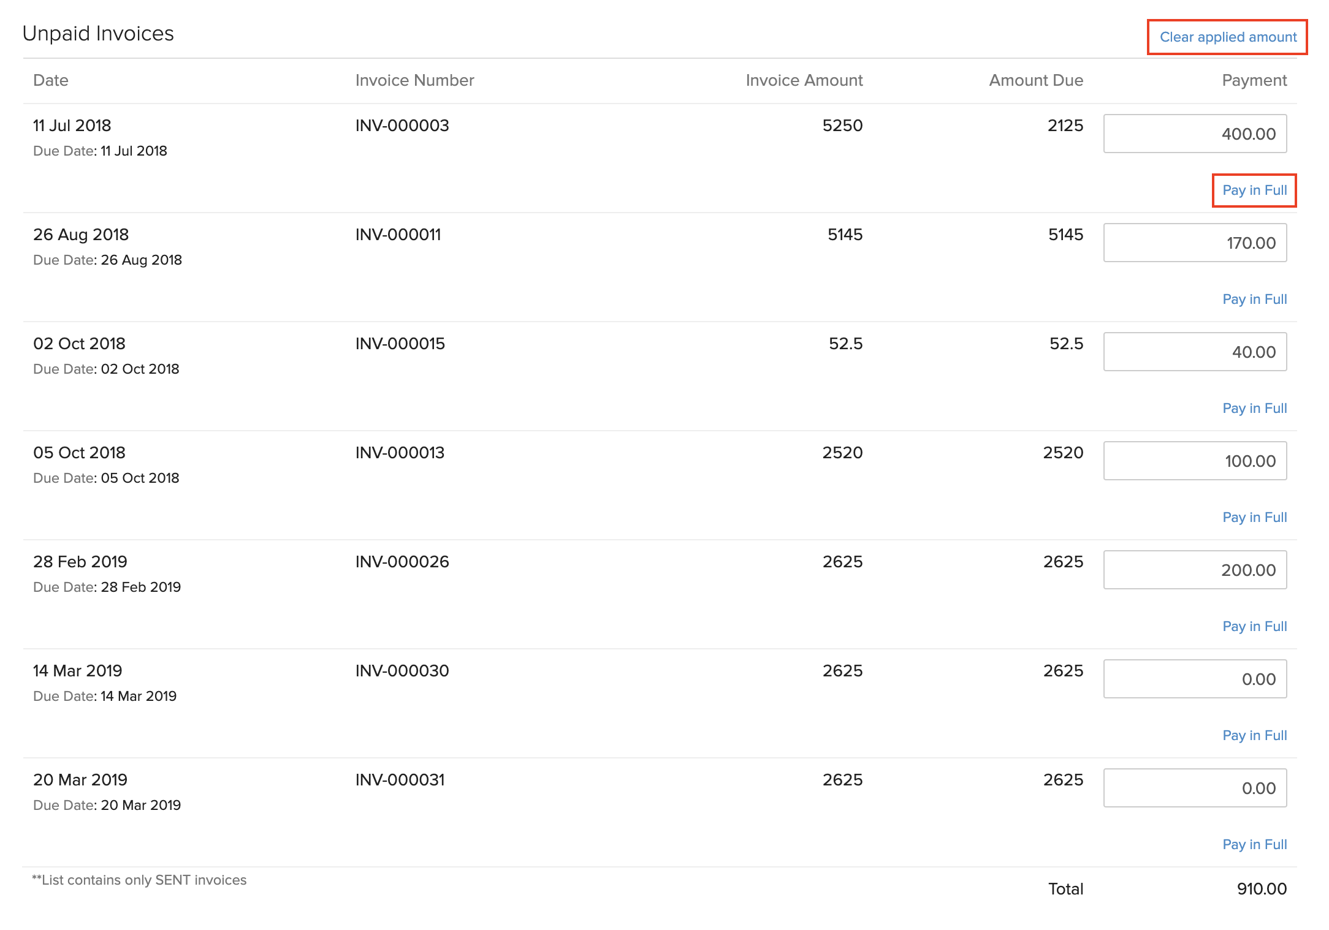The image size is (1329, 930).
Task: Click Pay in Full for INV-000031
Action: point(1254,844)
